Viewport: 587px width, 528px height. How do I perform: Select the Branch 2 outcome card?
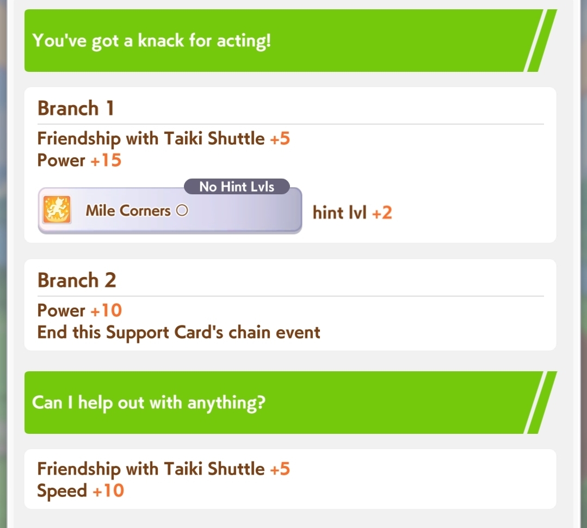click(290, 305)
